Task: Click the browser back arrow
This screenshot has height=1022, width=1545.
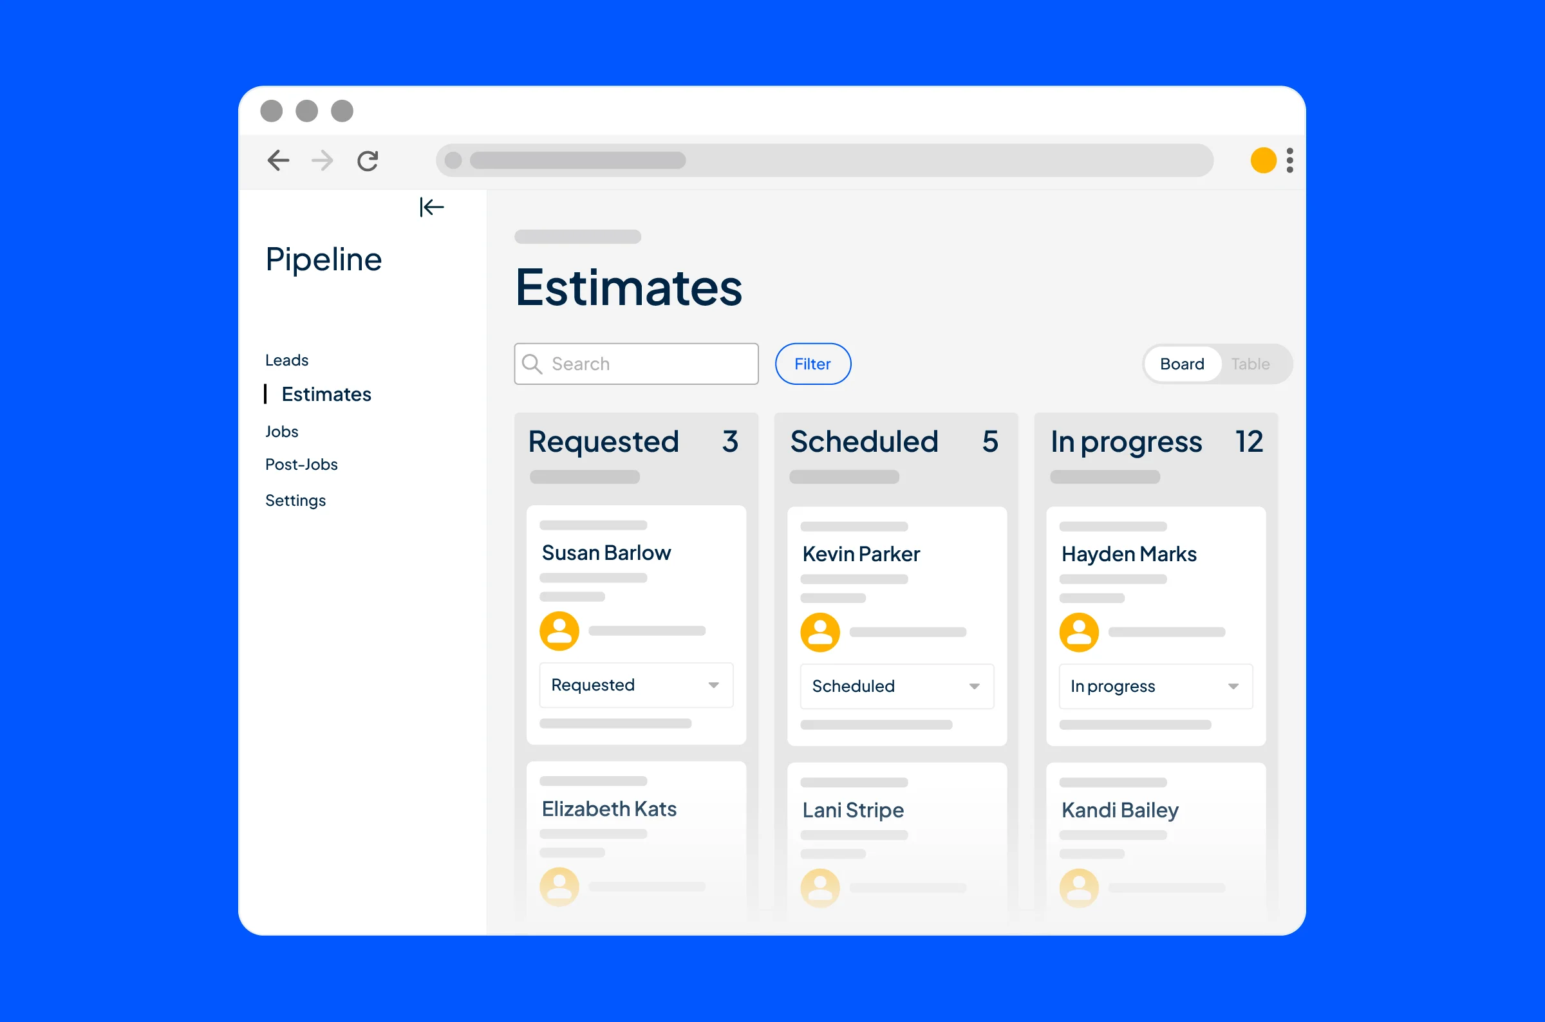Action: 278,160
